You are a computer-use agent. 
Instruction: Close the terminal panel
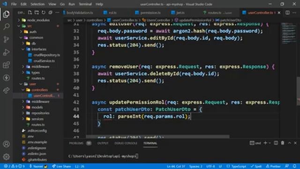[295, 143]
